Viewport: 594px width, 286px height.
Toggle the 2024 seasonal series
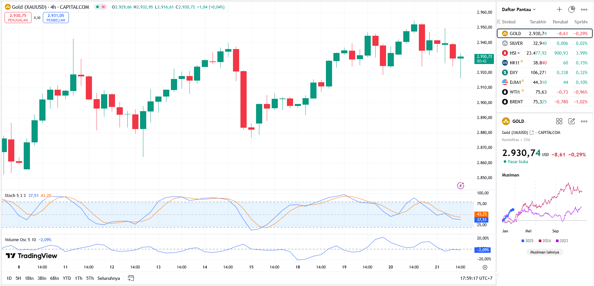click(x=545, y=241)
